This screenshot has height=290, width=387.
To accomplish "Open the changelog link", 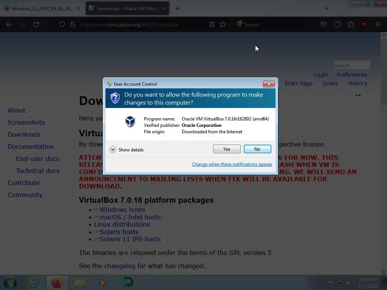I will point(120,266).
